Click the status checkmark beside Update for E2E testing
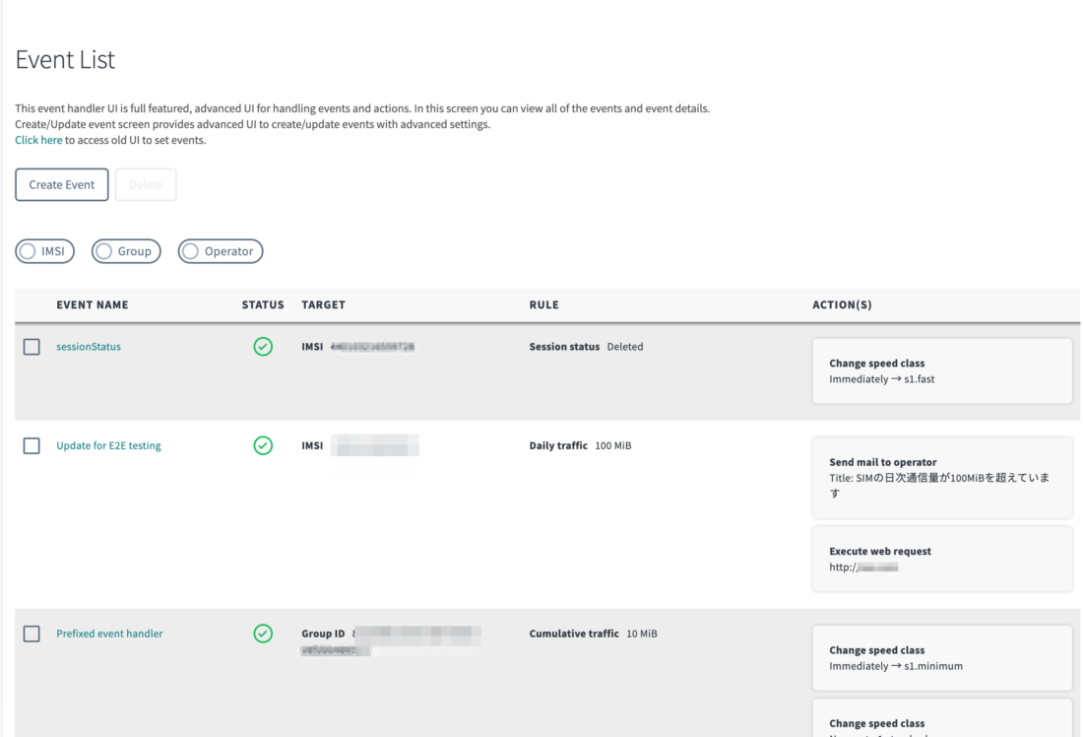Viewport: 1083px width, 737px height. 263,445
